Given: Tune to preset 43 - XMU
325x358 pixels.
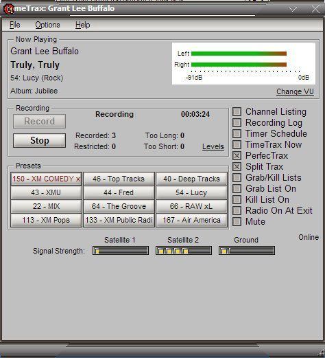Looking at the screenshot, I should click(46, 192).
